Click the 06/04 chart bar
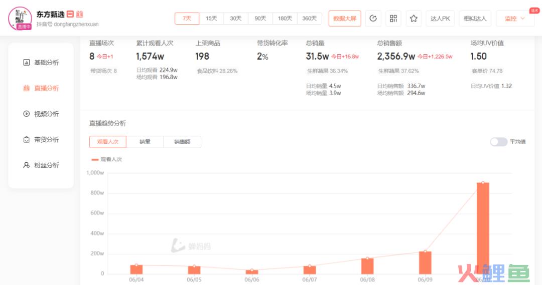 click(x=136, y=269)
